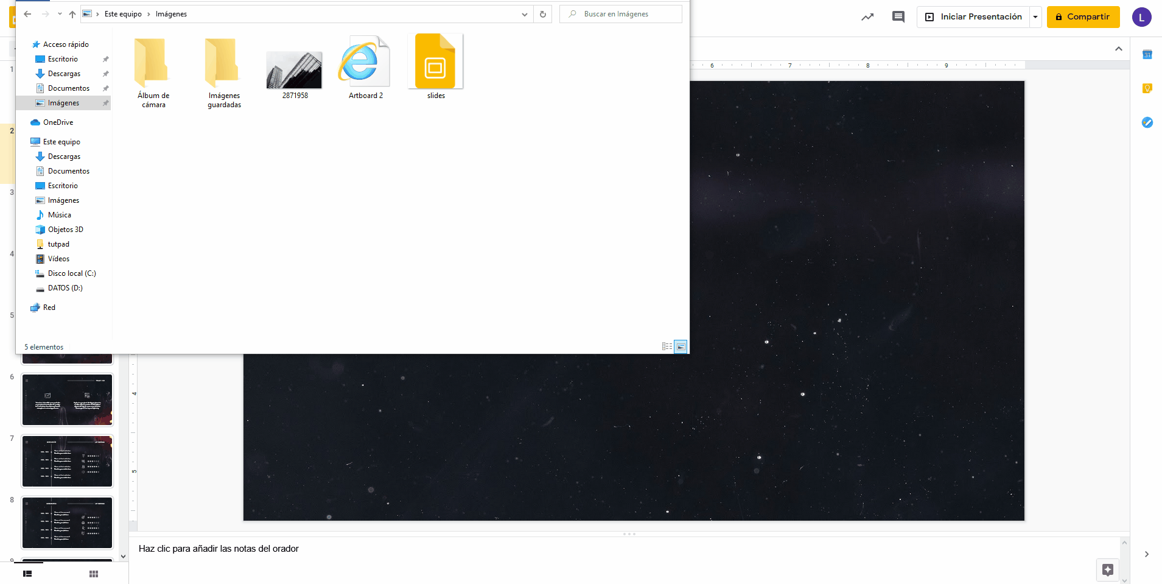
Task: Click the Compartir button
Action: [1083, 17]
